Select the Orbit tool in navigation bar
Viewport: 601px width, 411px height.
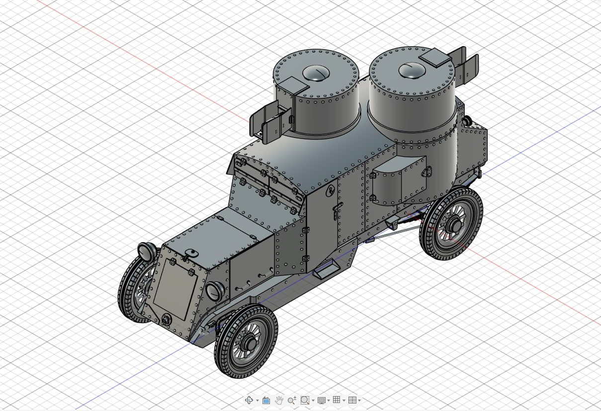click(250, 400)
